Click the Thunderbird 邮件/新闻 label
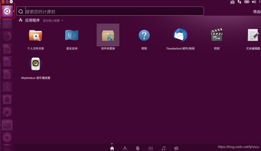This screenshot has width=261, height=151. tap(180, 48)
